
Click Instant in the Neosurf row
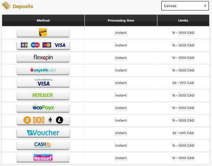[121, 158]
